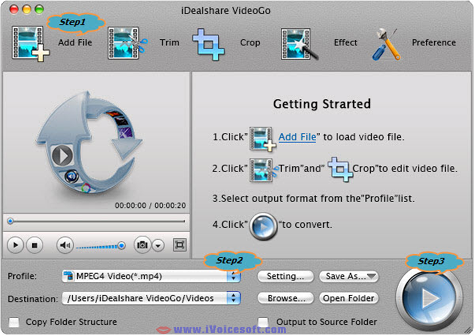
Task: Click the volume slider handle
Action: tap(121, 245)
